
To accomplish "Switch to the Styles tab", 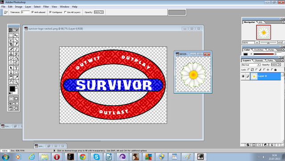I will (x=271, y=50).
